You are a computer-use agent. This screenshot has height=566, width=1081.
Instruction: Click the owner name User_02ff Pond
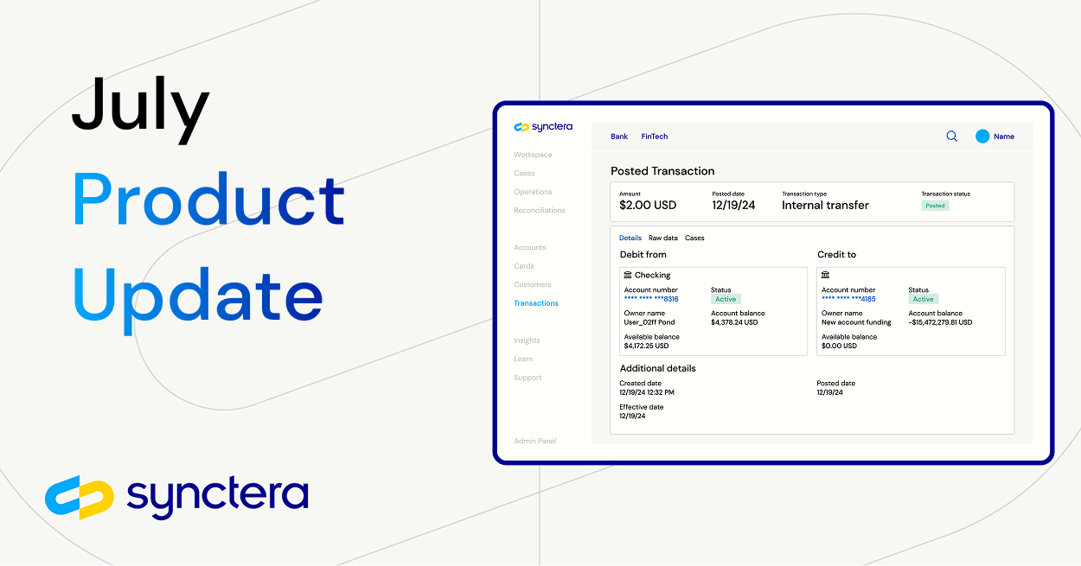click(650, 322)
